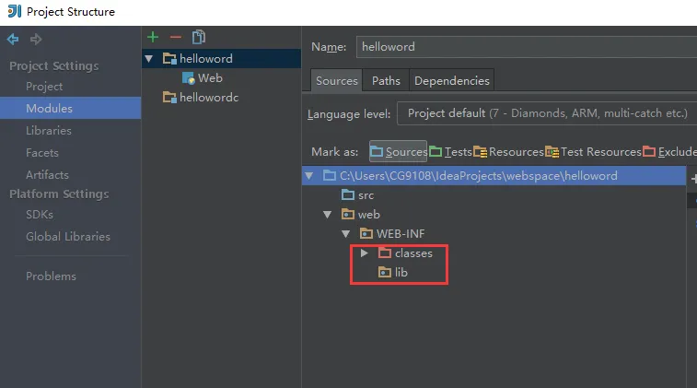This screenshot has width=697, height=388.
Task: Mark folder as Sources
Action: point(399,152)
